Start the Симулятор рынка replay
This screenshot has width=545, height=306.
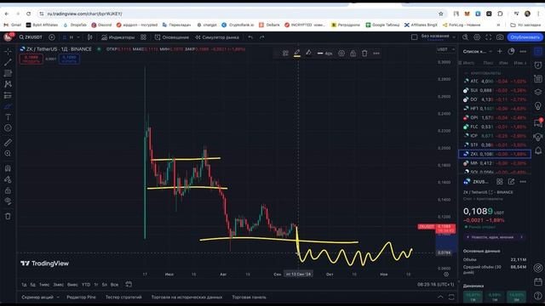pyautogui.click(x=217, y=37)
